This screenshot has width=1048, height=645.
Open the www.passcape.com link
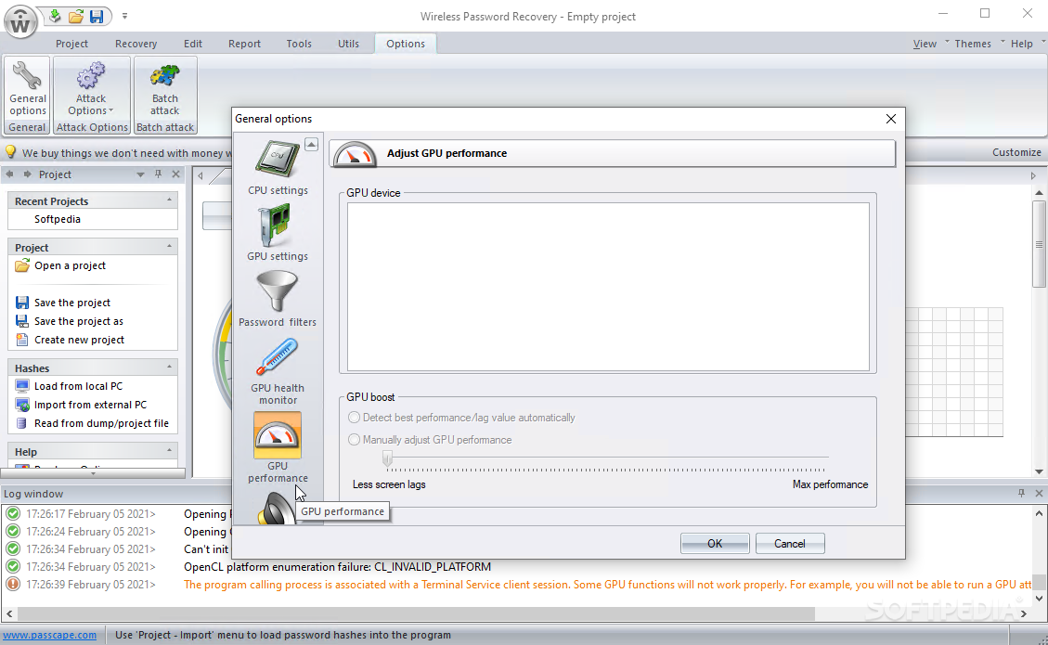(x=49, y=635)
